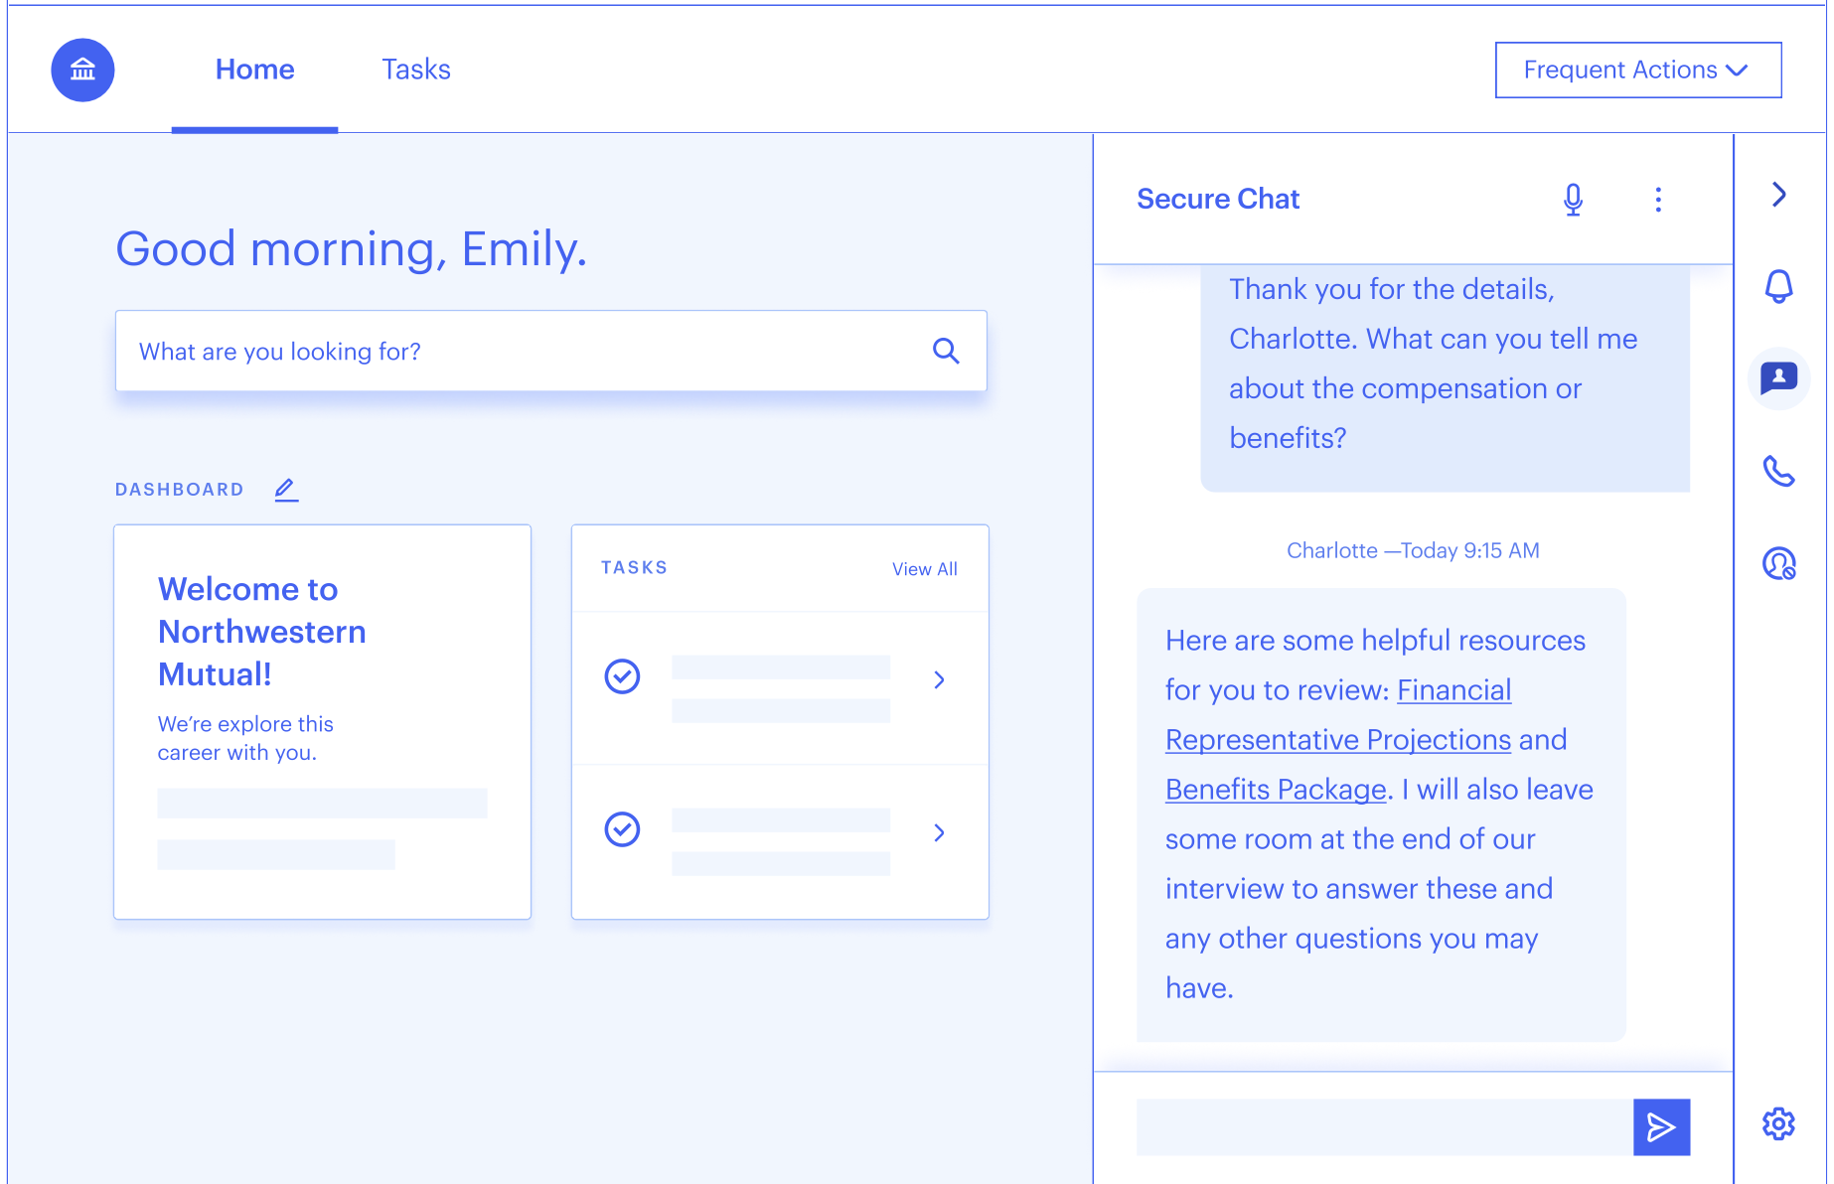
Task: Toggle the second task's check circle
Action: point(622,829)
